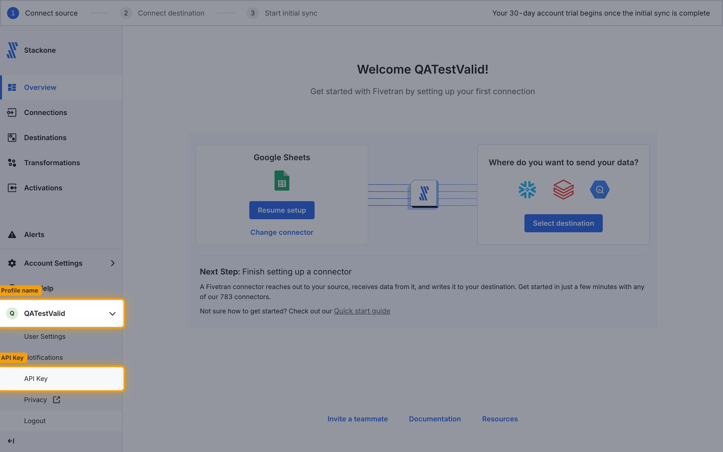723x452 pixels.
Task: Click the Overview dashboard icon
Action: coord(12,87)
